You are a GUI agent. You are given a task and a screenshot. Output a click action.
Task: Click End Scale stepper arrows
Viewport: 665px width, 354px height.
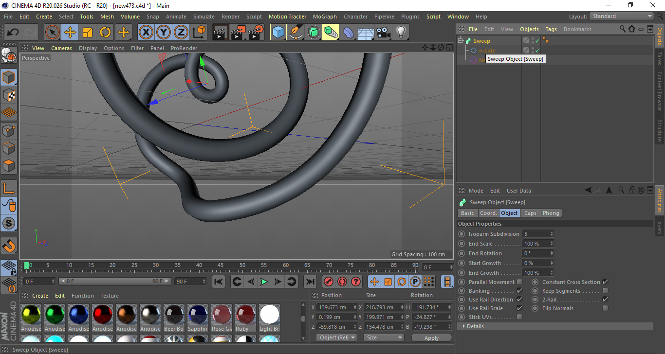(552, 244)
